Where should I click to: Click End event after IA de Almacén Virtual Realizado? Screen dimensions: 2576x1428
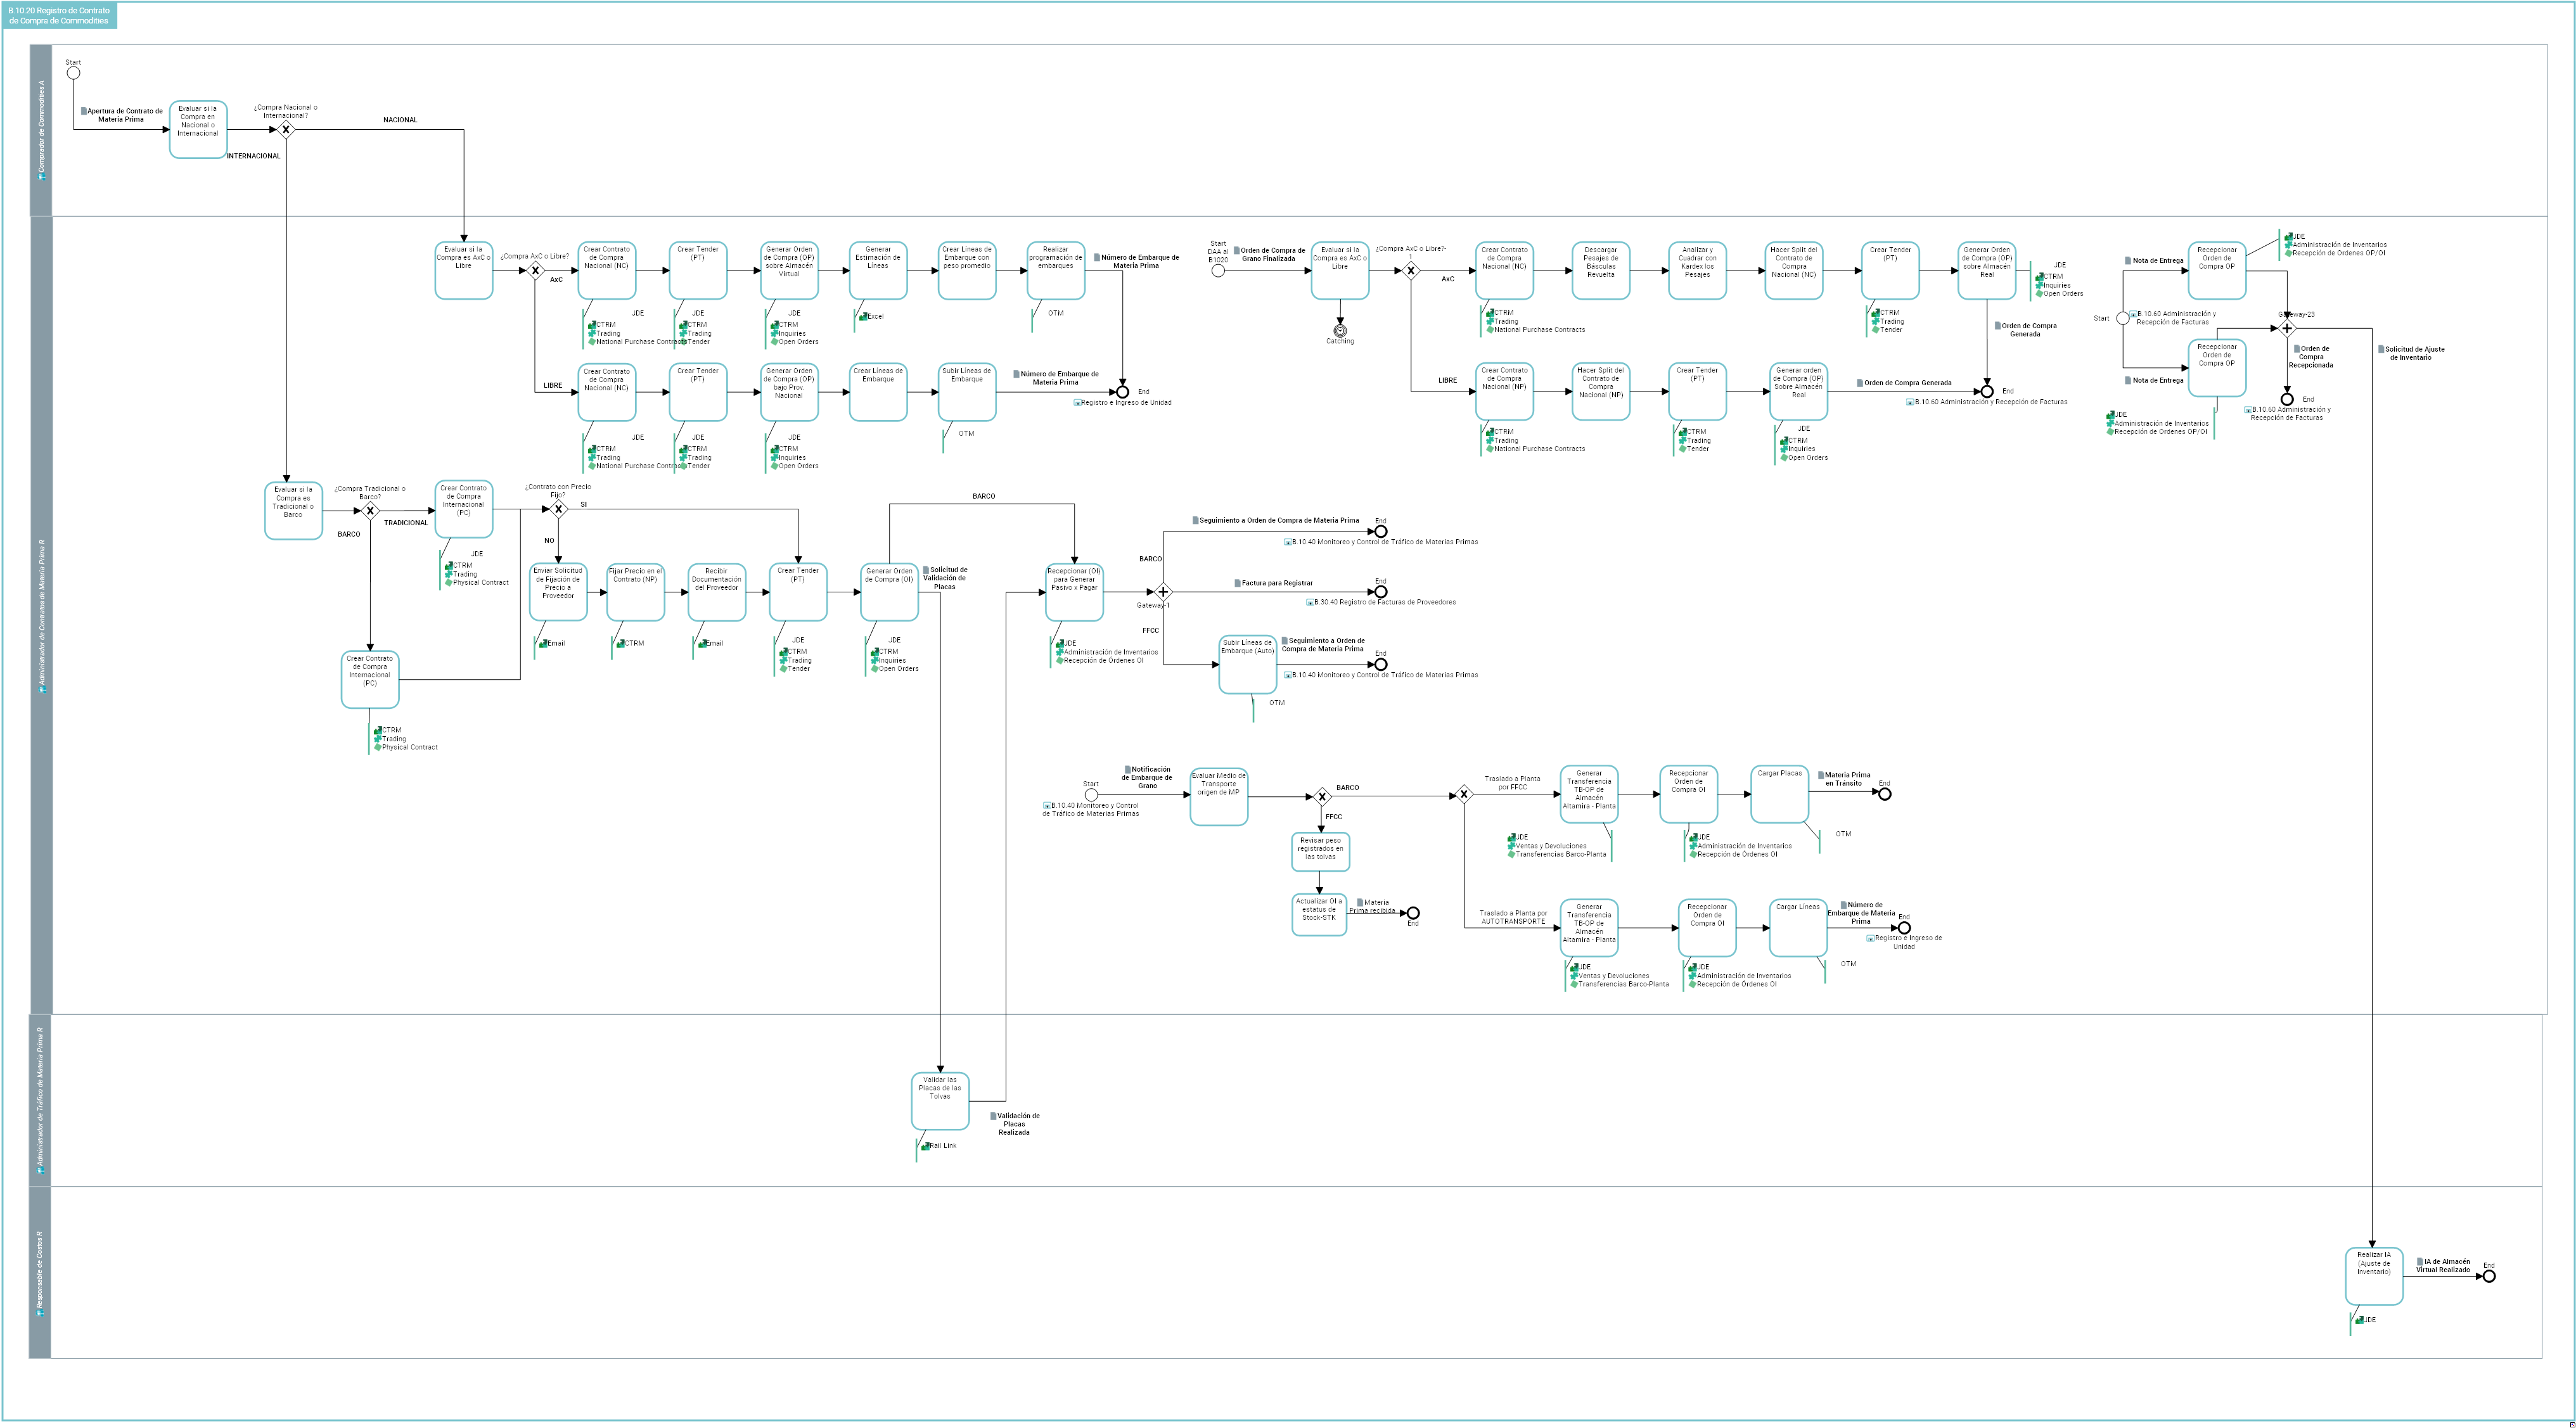tap(2489, 1276)
